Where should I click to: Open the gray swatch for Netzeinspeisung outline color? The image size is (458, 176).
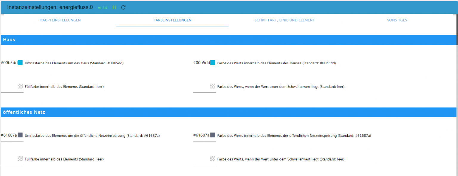point(20,135)
